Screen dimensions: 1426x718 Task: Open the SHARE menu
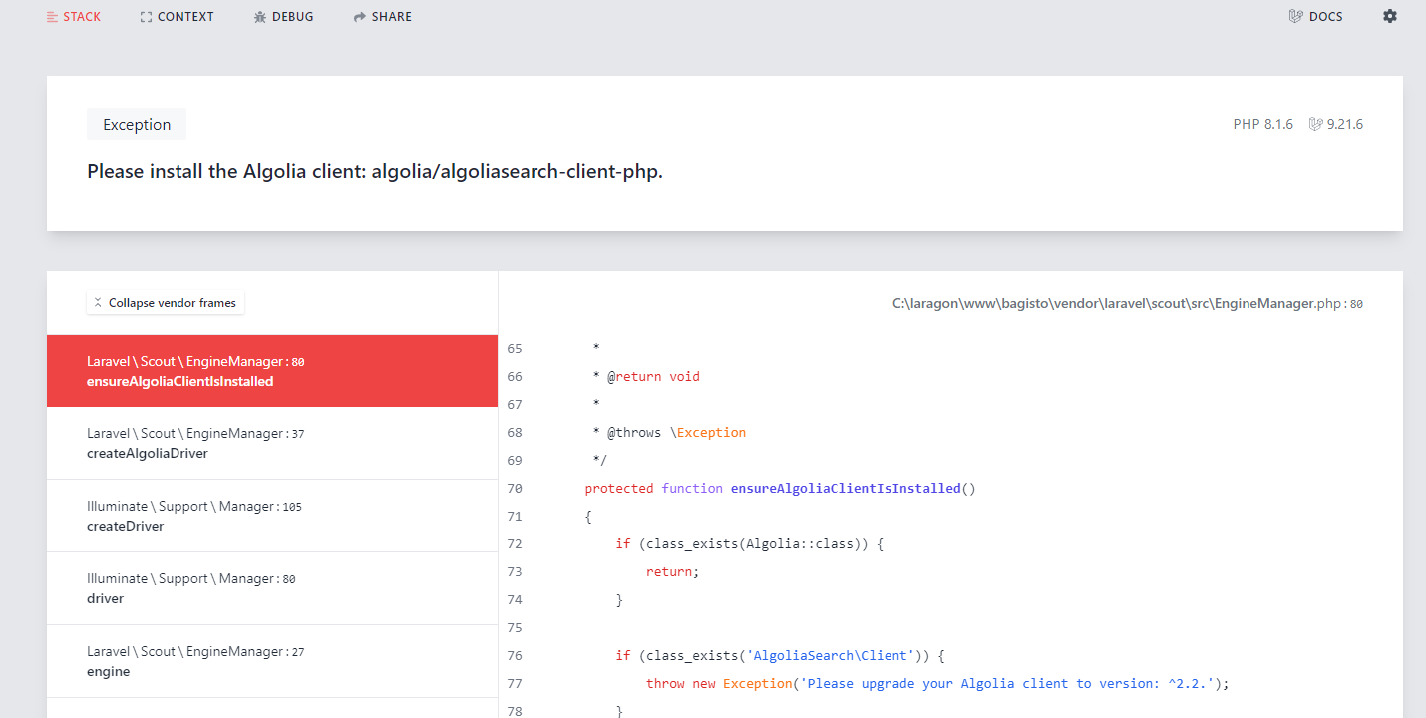point(382,17)
